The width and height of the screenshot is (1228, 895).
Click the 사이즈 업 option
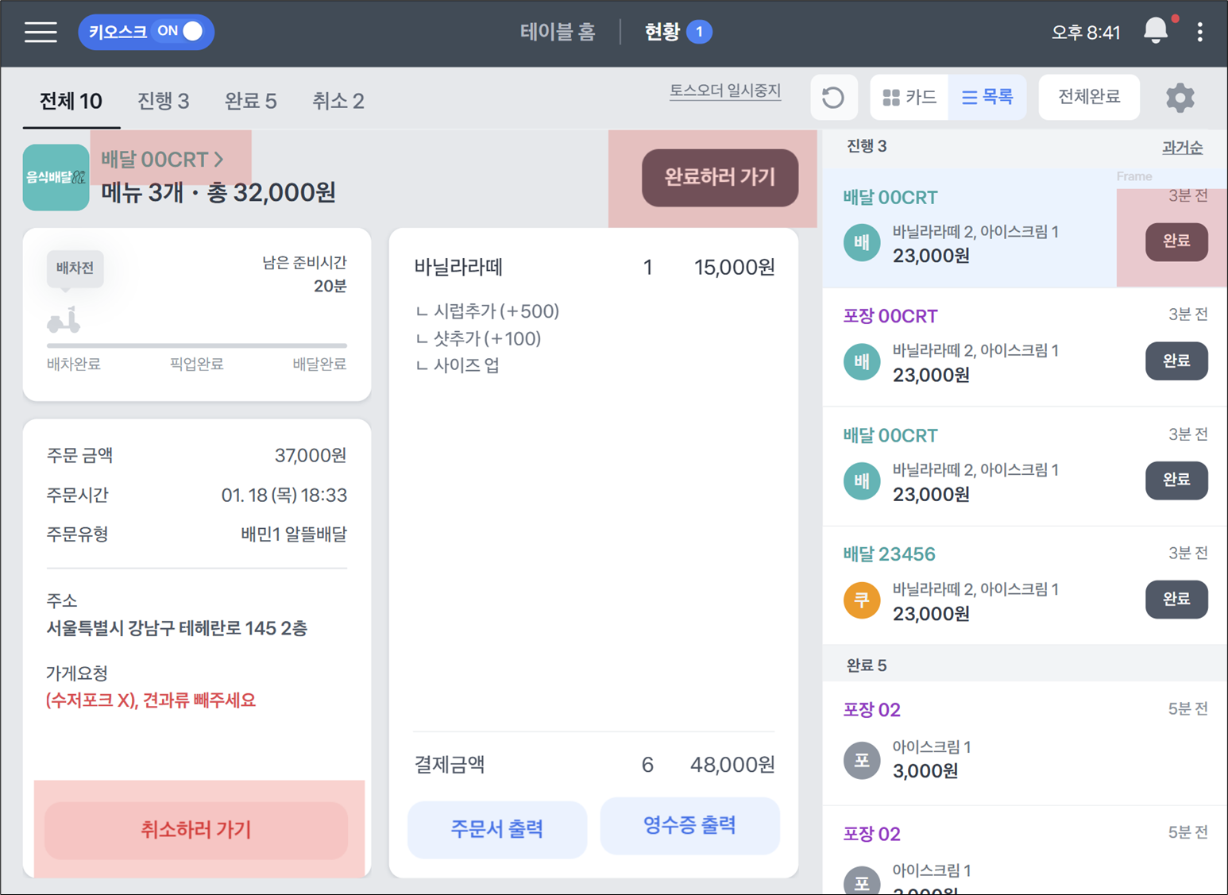click(x=458, y=365)
